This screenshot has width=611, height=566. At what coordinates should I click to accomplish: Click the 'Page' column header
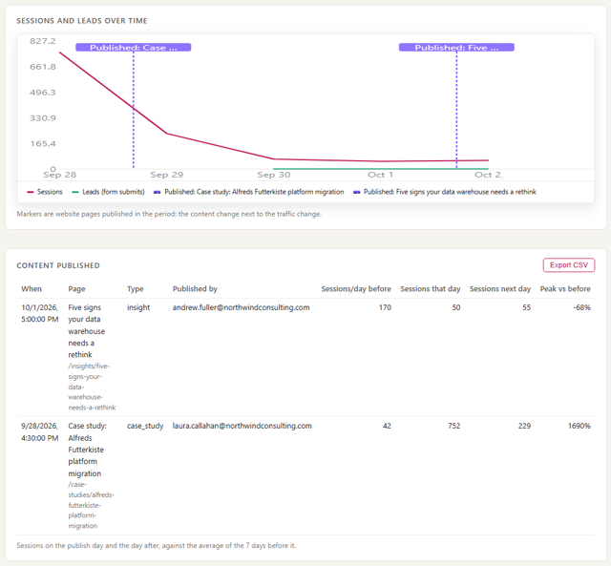[x=76, y=288]
